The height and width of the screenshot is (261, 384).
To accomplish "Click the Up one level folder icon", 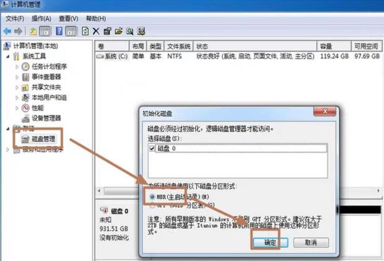I will tap(32, 30).
